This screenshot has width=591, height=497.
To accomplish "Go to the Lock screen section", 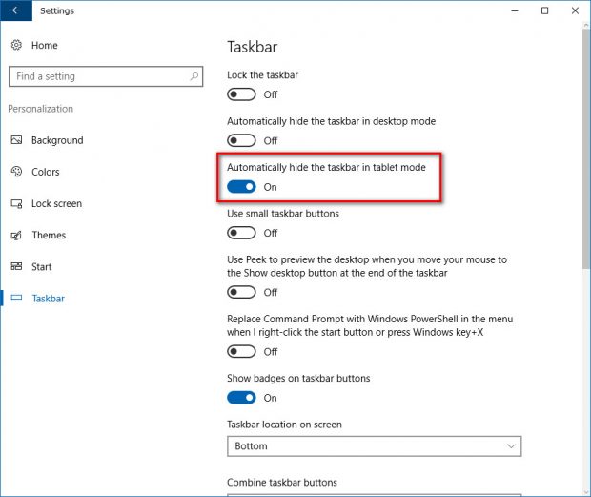I will coord(56,203).
